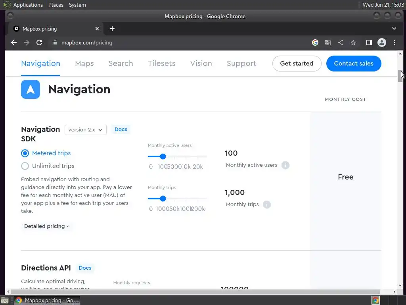Click the Translate page icon
This screenshot has width=406, height=305.
click(328, 42)
